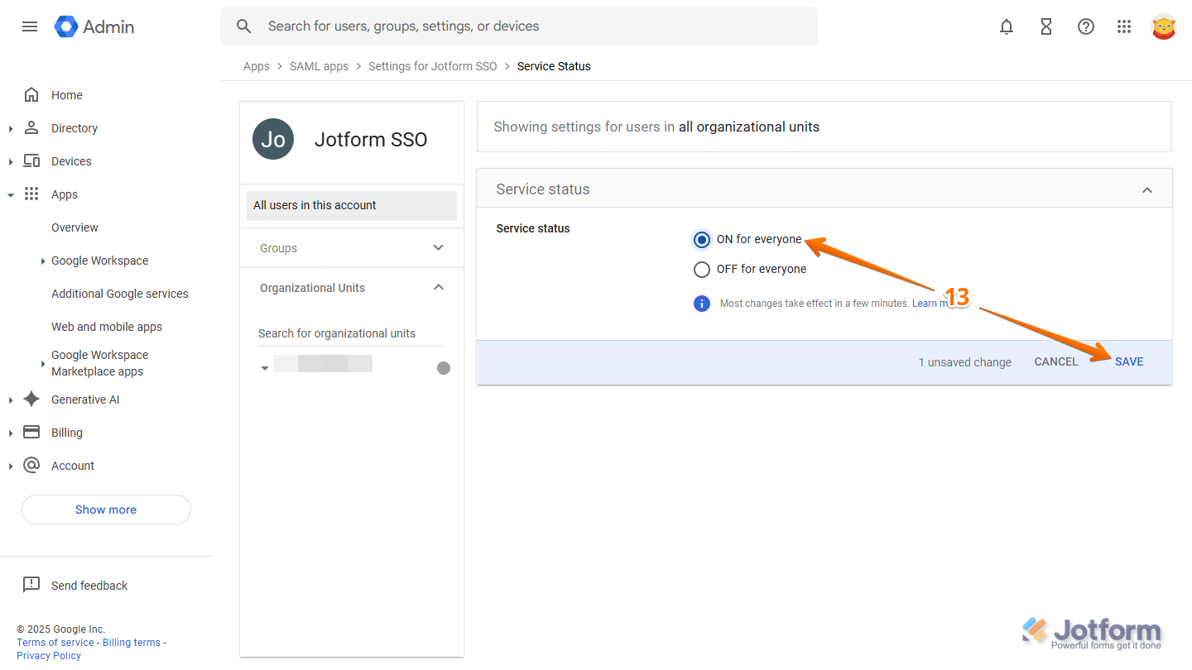This screenshot has height=670, width=1192.
Task: Open Billing terms link
Action: point(132,643)
